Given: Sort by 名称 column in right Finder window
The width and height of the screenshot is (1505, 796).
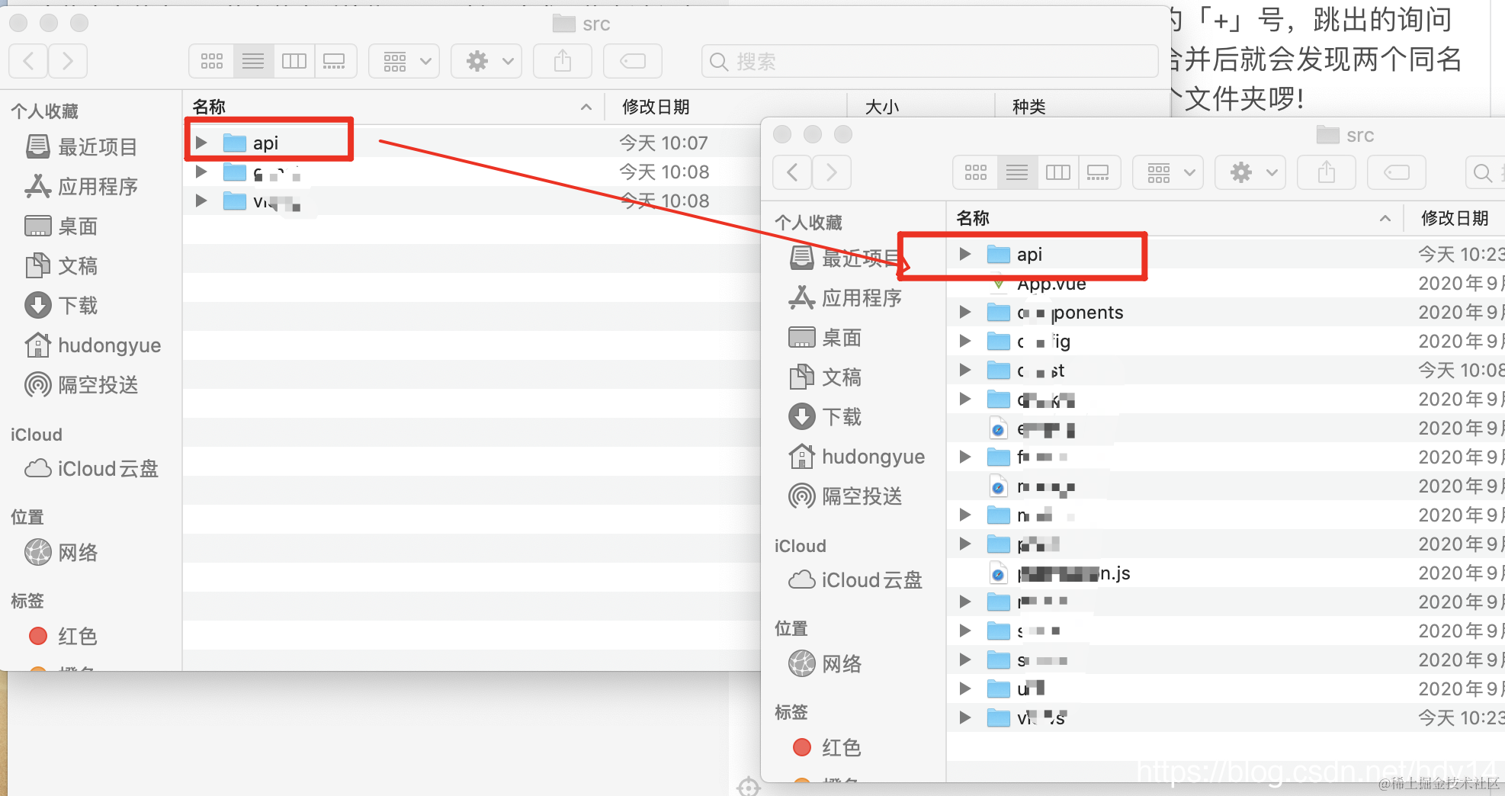Looking at the screenshot, I should [x=1175, y=218].
